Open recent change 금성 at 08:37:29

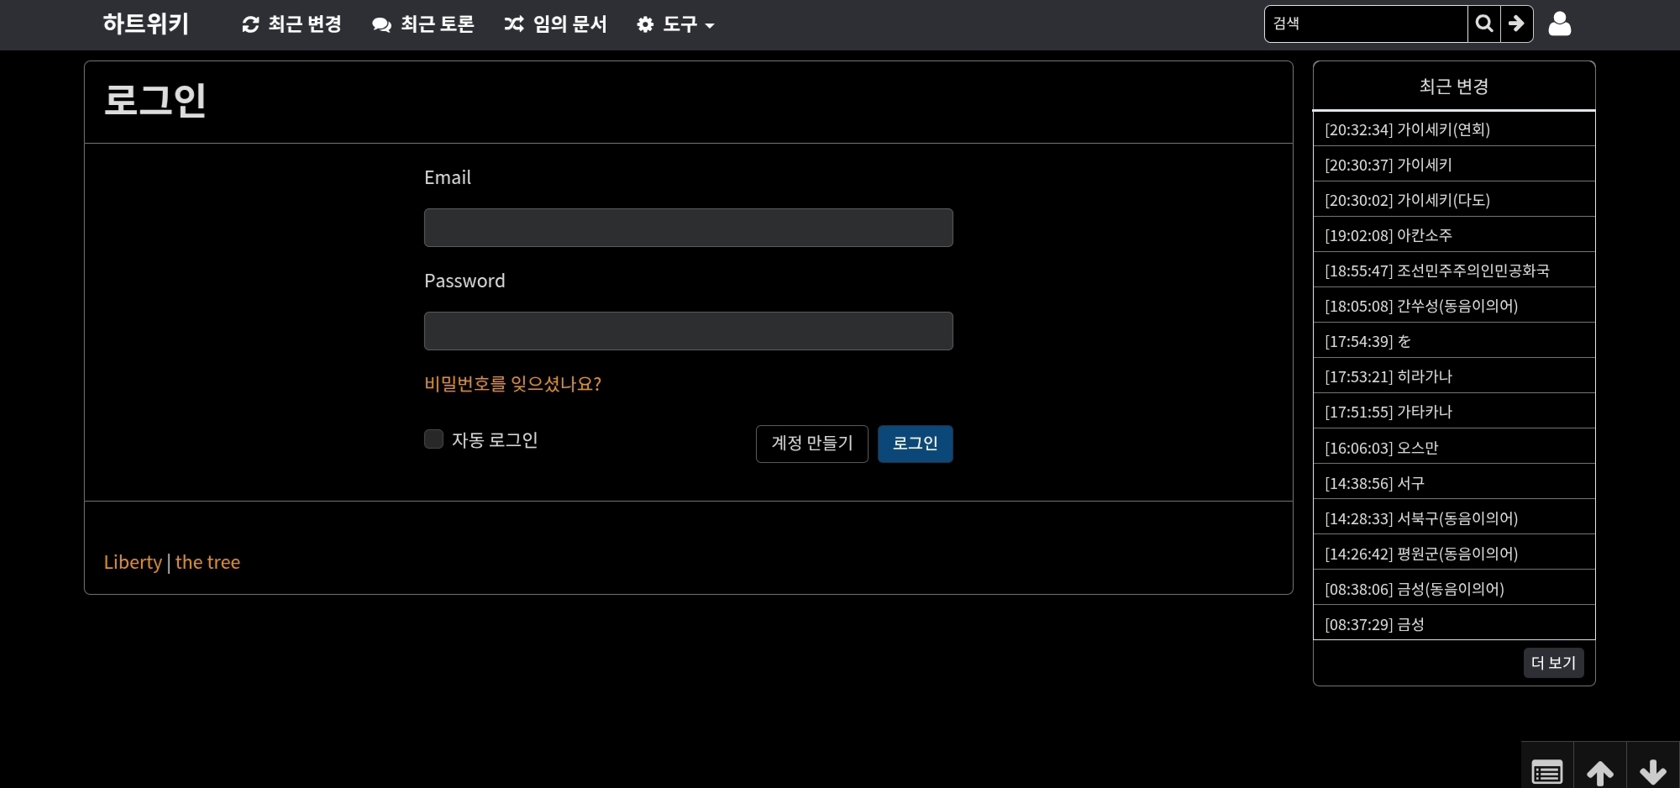1454,624
